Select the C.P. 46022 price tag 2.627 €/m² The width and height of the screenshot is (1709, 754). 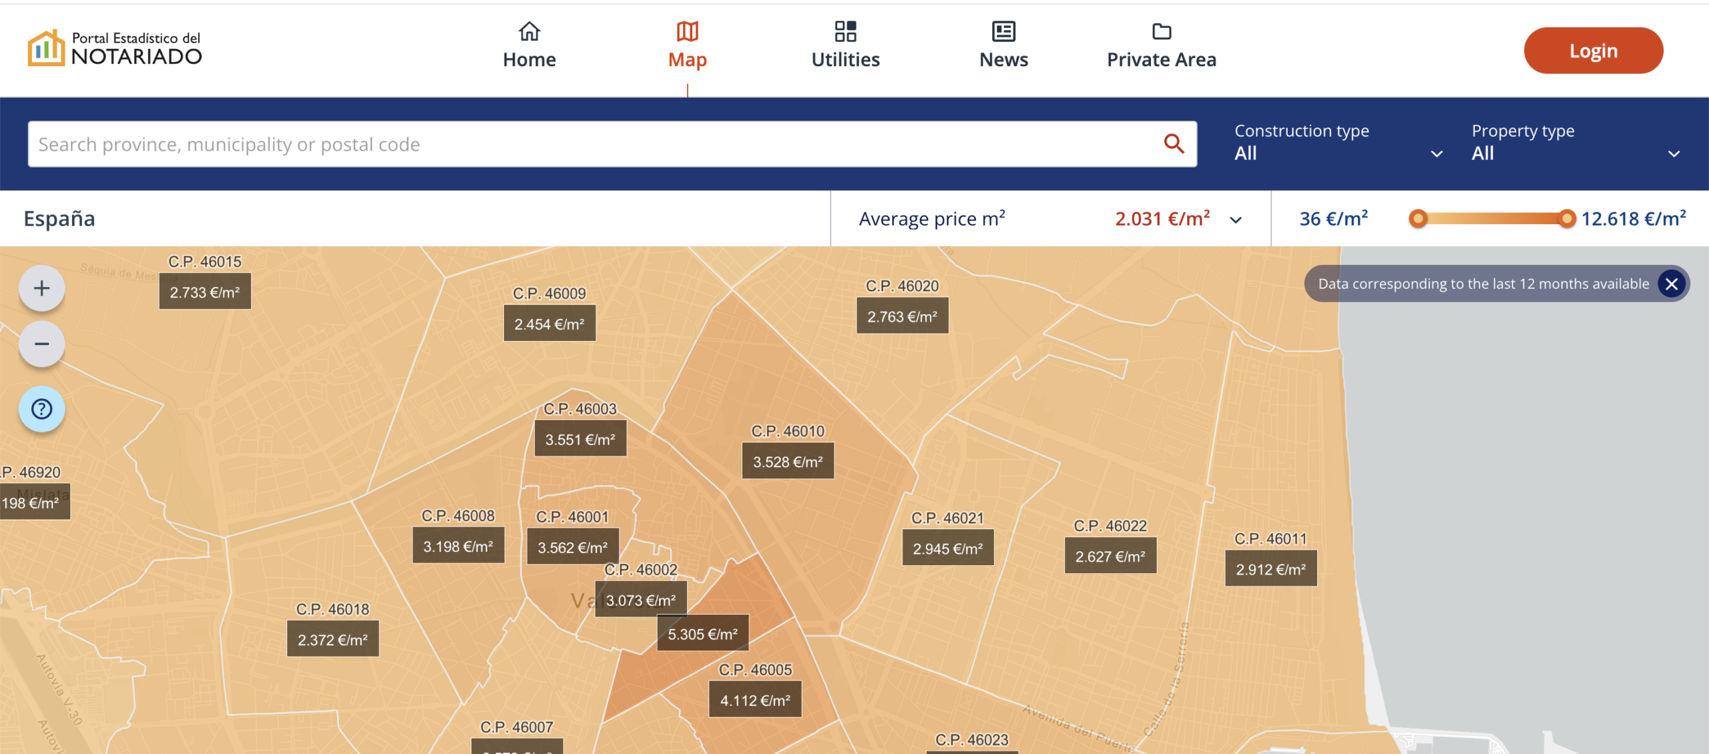(1110, 556)
